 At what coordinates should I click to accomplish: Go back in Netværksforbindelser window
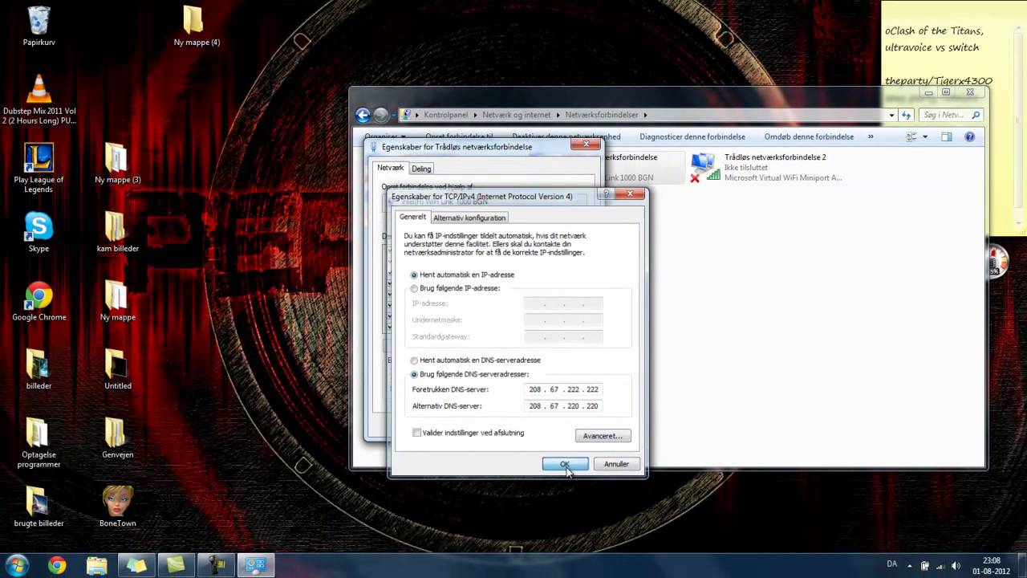(x=363, y=115)
